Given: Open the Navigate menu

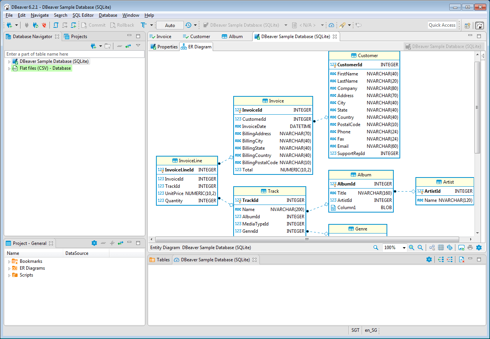Looking at the screenshot, I should click(40, 15).
